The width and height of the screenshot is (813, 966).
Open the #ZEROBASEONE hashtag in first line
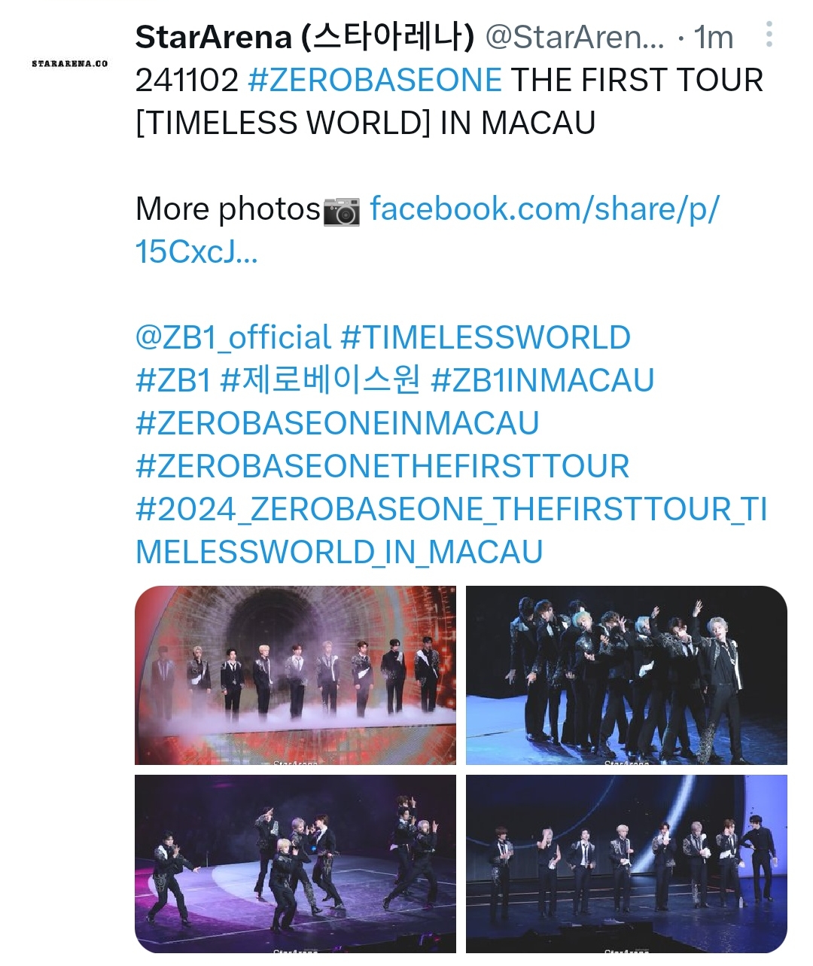375,80
